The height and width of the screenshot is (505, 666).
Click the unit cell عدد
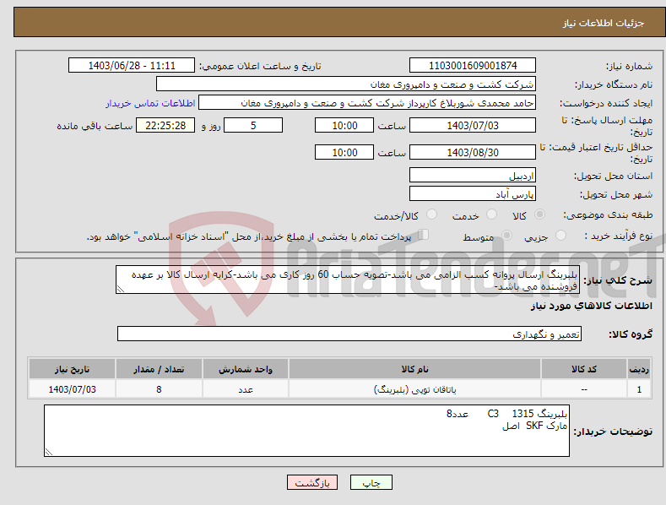246,389
